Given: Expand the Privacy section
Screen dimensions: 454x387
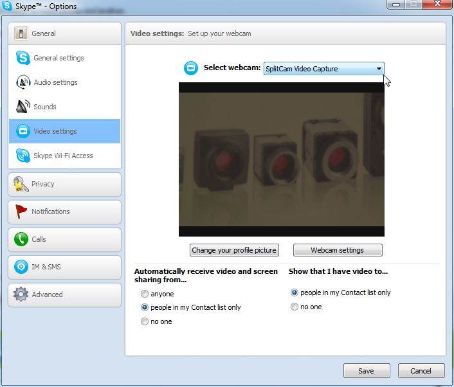Looking at the screenshot, I should tap(64, 184).
